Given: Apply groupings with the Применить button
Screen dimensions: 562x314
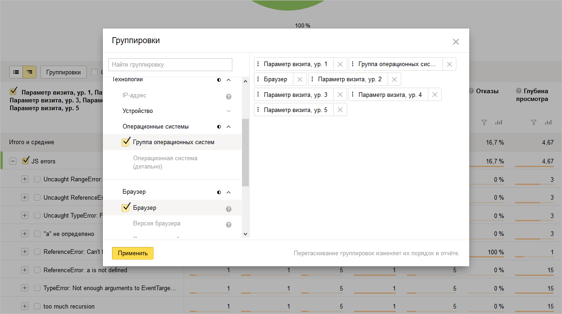Looking at the screenshot, I should pyautogui.click(x=133, y=253).
